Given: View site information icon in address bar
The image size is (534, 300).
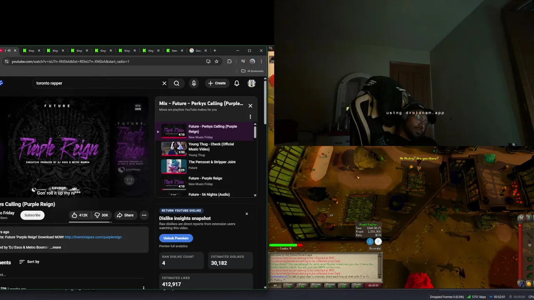Looking at the screenshot, I should pos(6,61).
